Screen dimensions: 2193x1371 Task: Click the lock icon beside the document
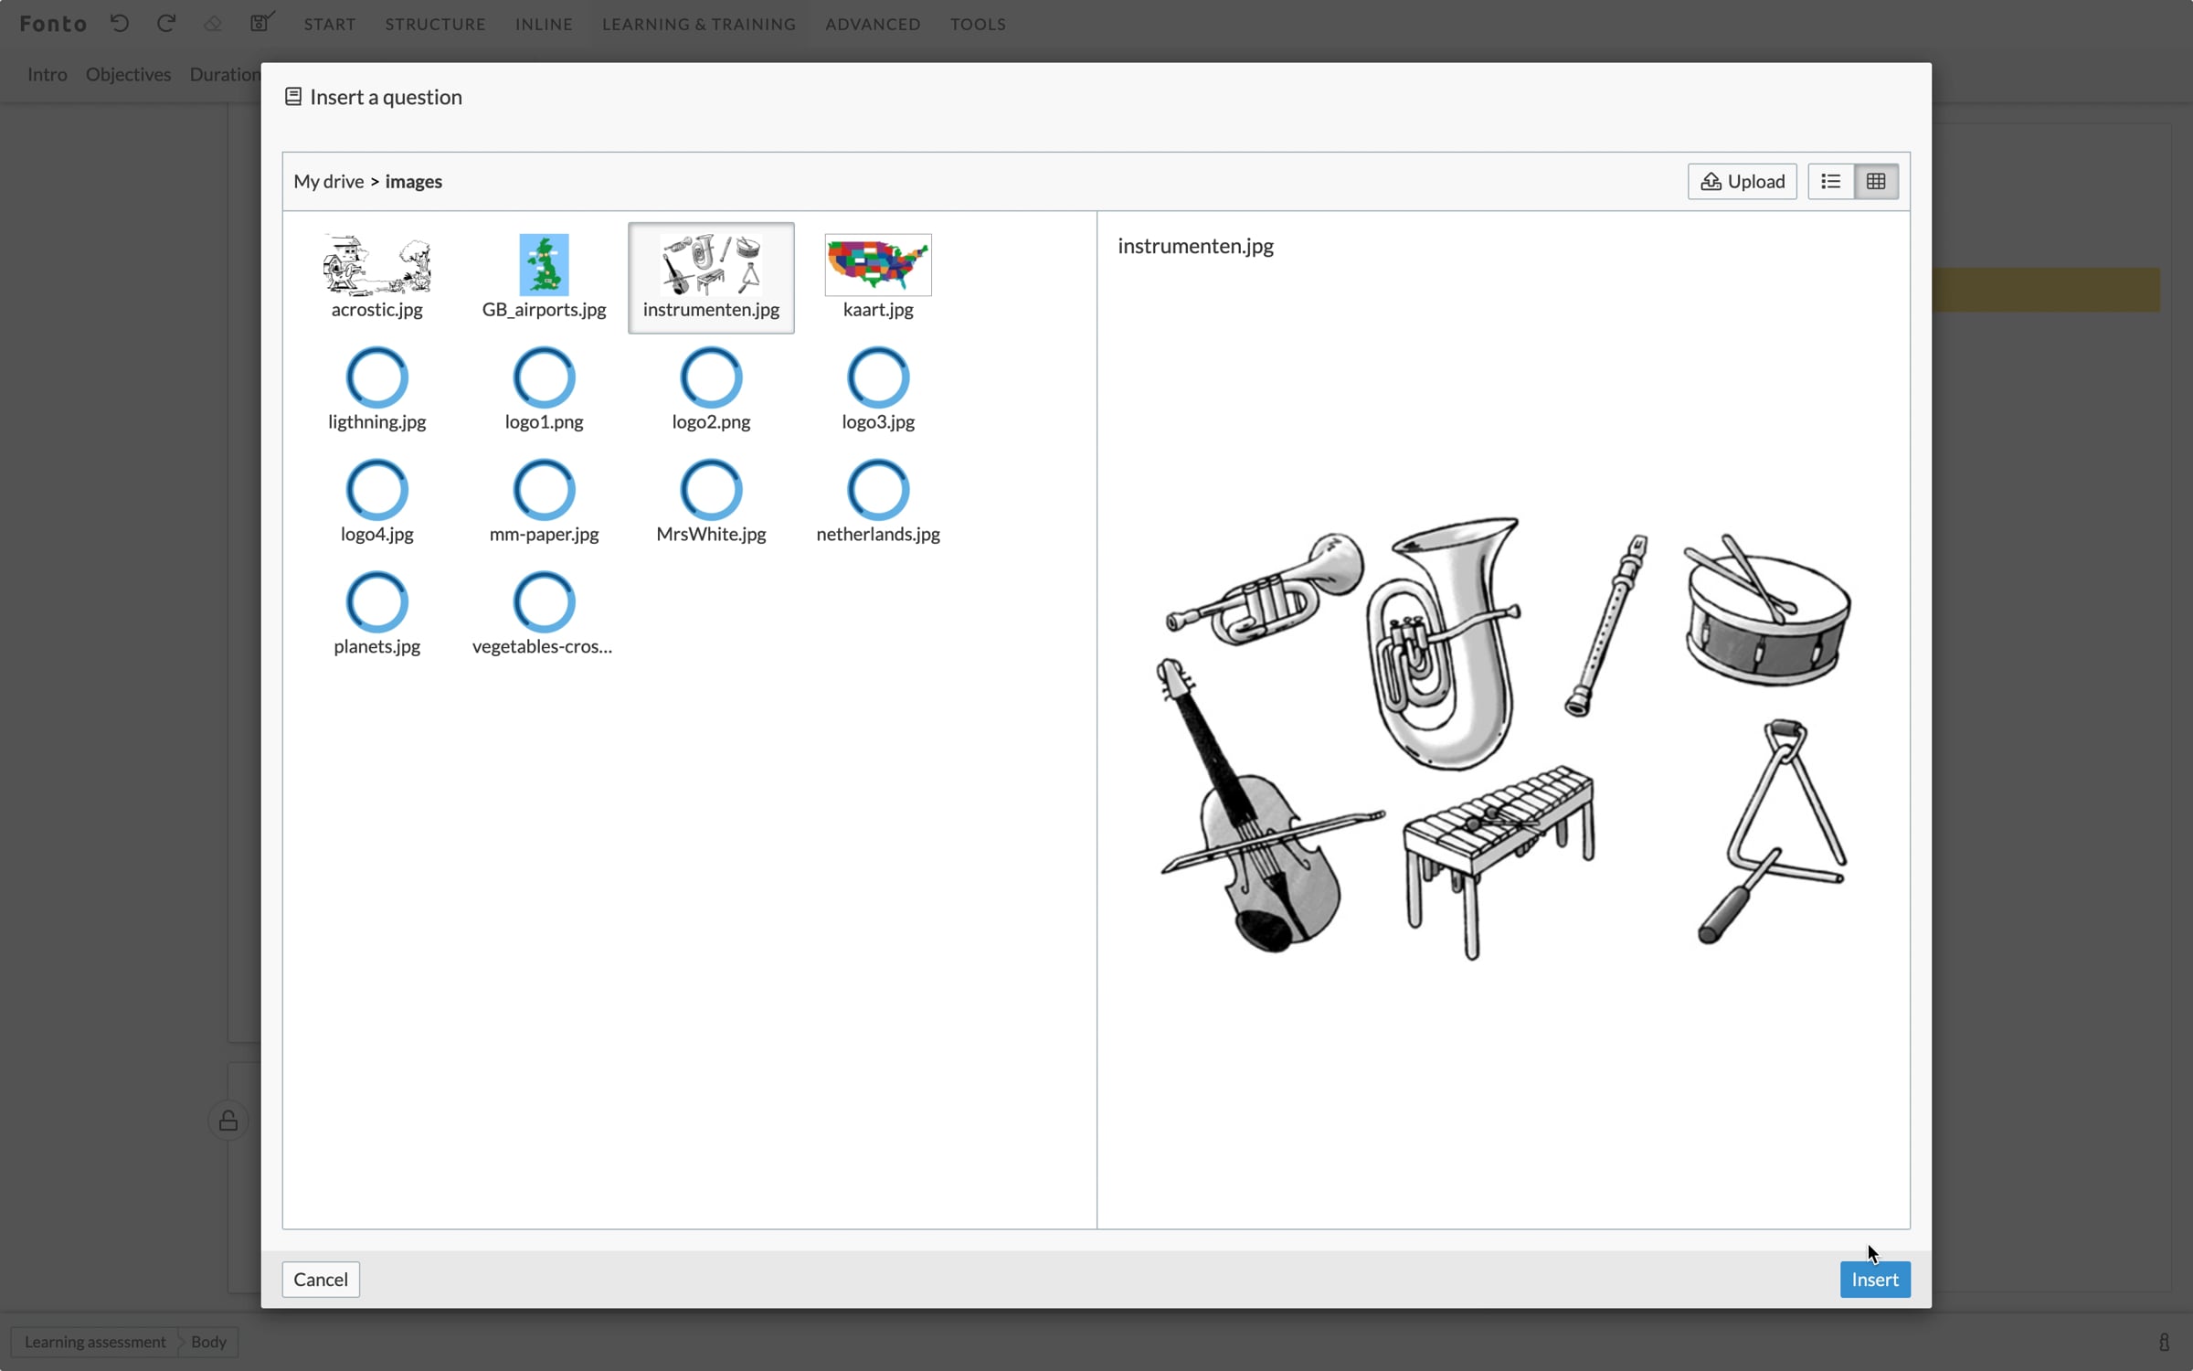[228, 1121]
